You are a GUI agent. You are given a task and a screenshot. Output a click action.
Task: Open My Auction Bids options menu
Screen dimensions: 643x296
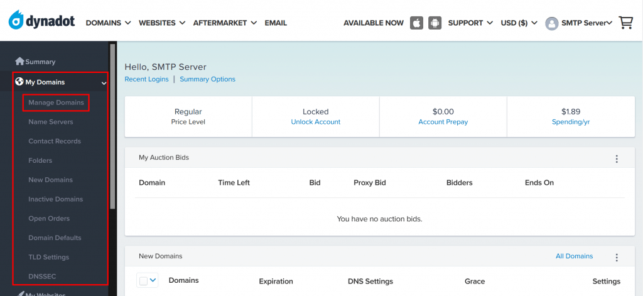(x=617, y=159)
